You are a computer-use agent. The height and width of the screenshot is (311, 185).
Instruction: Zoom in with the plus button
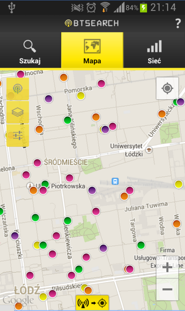[x=167, y=267]
